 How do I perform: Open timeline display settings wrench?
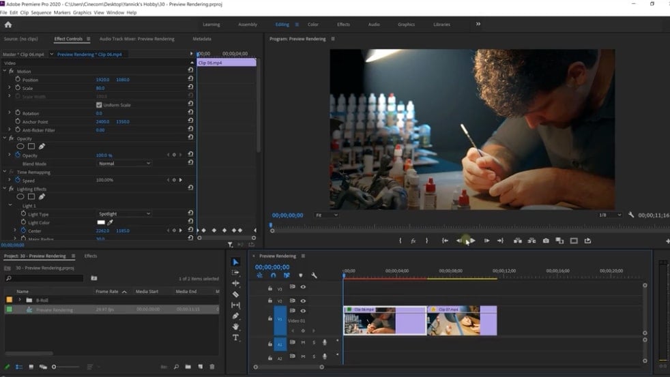tap(314, 275)
